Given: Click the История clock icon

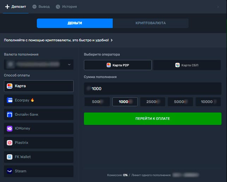Looking at the screenshot, I should pyautogui.click(x=58, y=7).
